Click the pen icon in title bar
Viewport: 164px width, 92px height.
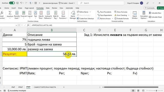148,3
